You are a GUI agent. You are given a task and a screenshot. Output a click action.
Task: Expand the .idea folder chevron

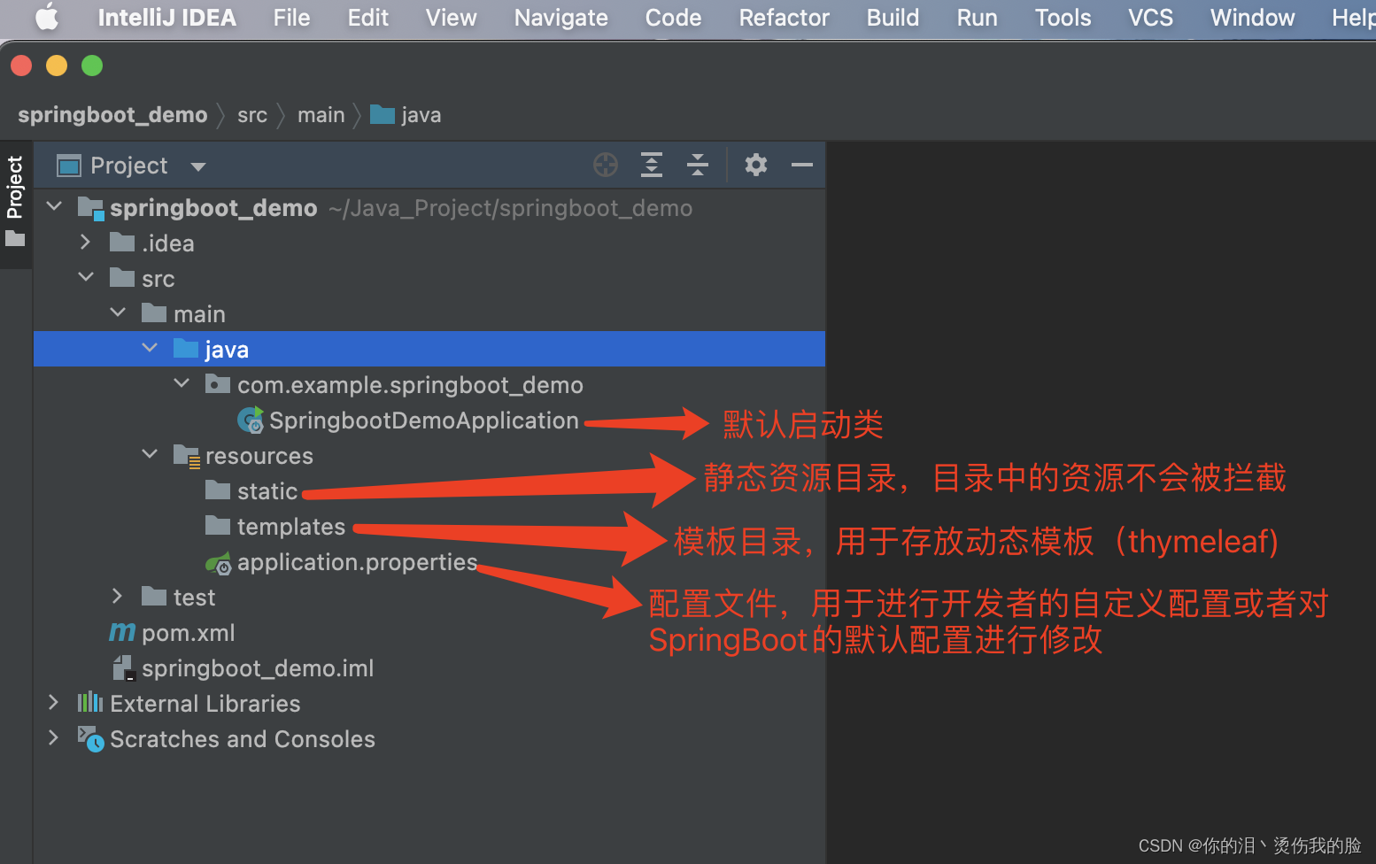[x=86, y=242]
